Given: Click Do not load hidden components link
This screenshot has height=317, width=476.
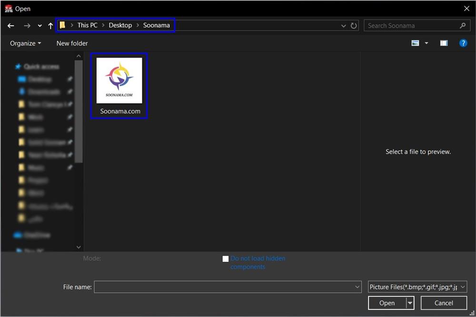Looking at the screenshot, I should tap(258, 263).
